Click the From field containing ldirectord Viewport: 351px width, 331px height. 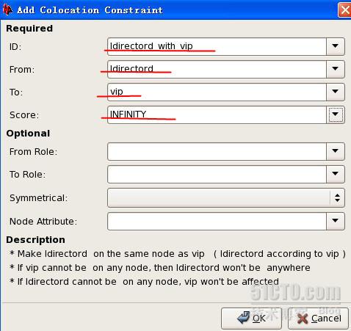(x=217, y=69)
